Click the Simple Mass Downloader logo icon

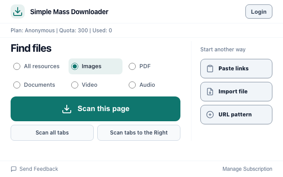click(x=18, y=12)
